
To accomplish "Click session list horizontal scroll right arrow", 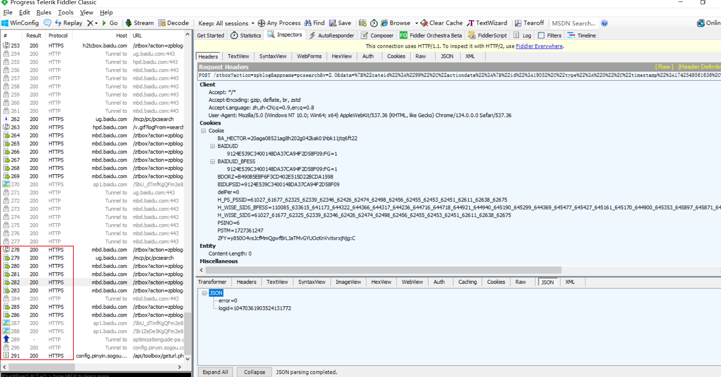I will click(179, 367).
